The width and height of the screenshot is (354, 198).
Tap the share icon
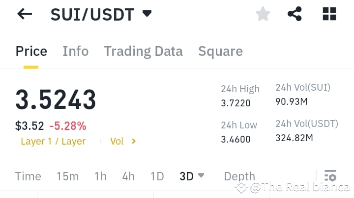[x=295, y=14]
